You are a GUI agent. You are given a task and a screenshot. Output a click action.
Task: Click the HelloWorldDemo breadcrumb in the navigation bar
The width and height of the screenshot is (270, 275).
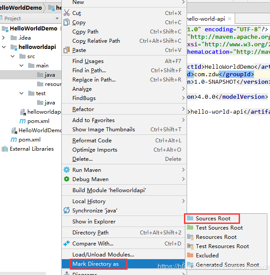point(21,8)
